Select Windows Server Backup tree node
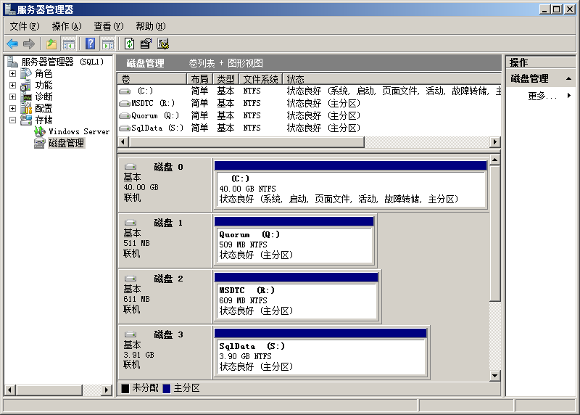This screenshot has height=415, width=580. point(78,131)
